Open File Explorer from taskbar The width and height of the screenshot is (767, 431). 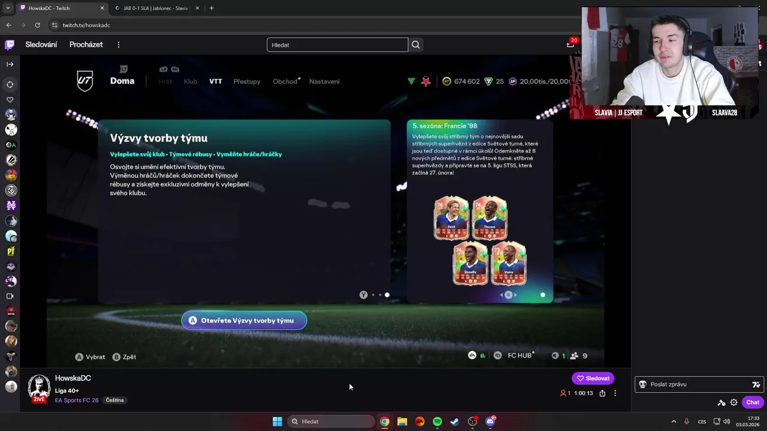pos(402,421)
